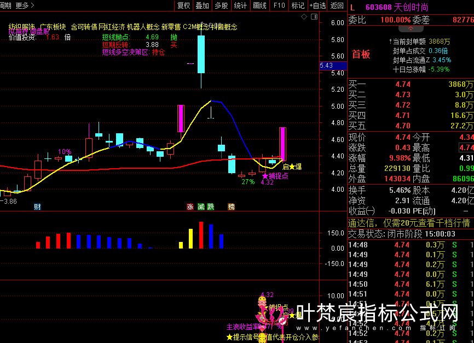
Task: Click the green 减 event marker
Action: coord(201,206)
